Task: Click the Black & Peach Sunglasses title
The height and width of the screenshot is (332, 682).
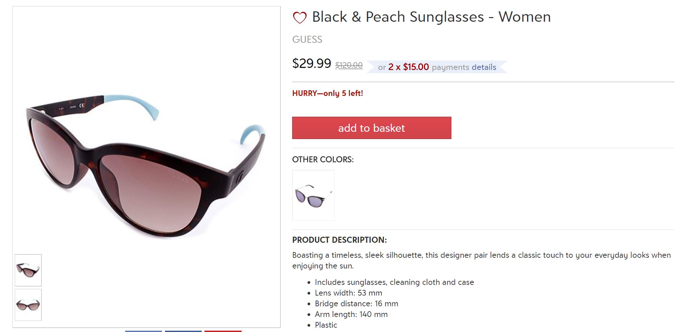Action: pyautogui.click(x=431, y=17)
